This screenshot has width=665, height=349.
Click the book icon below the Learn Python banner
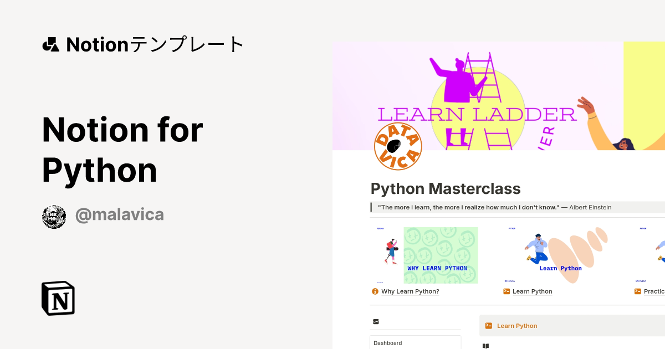point(485,345)
